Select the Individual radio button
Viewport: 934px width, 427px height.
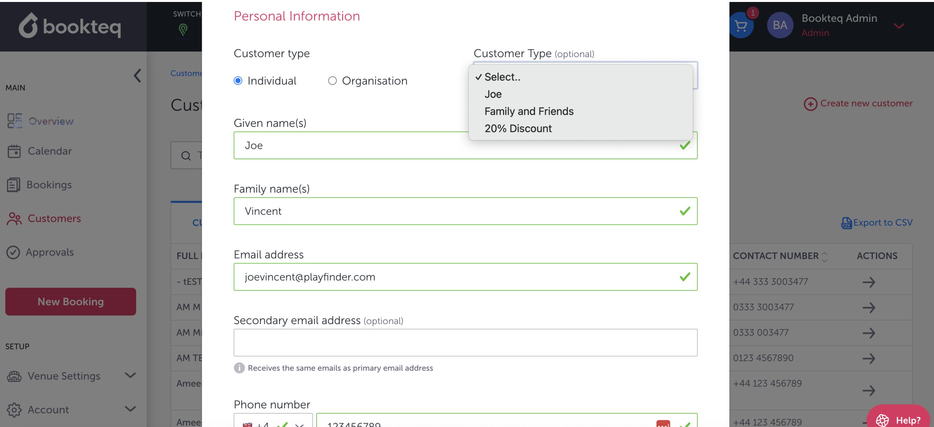[238, 80]
